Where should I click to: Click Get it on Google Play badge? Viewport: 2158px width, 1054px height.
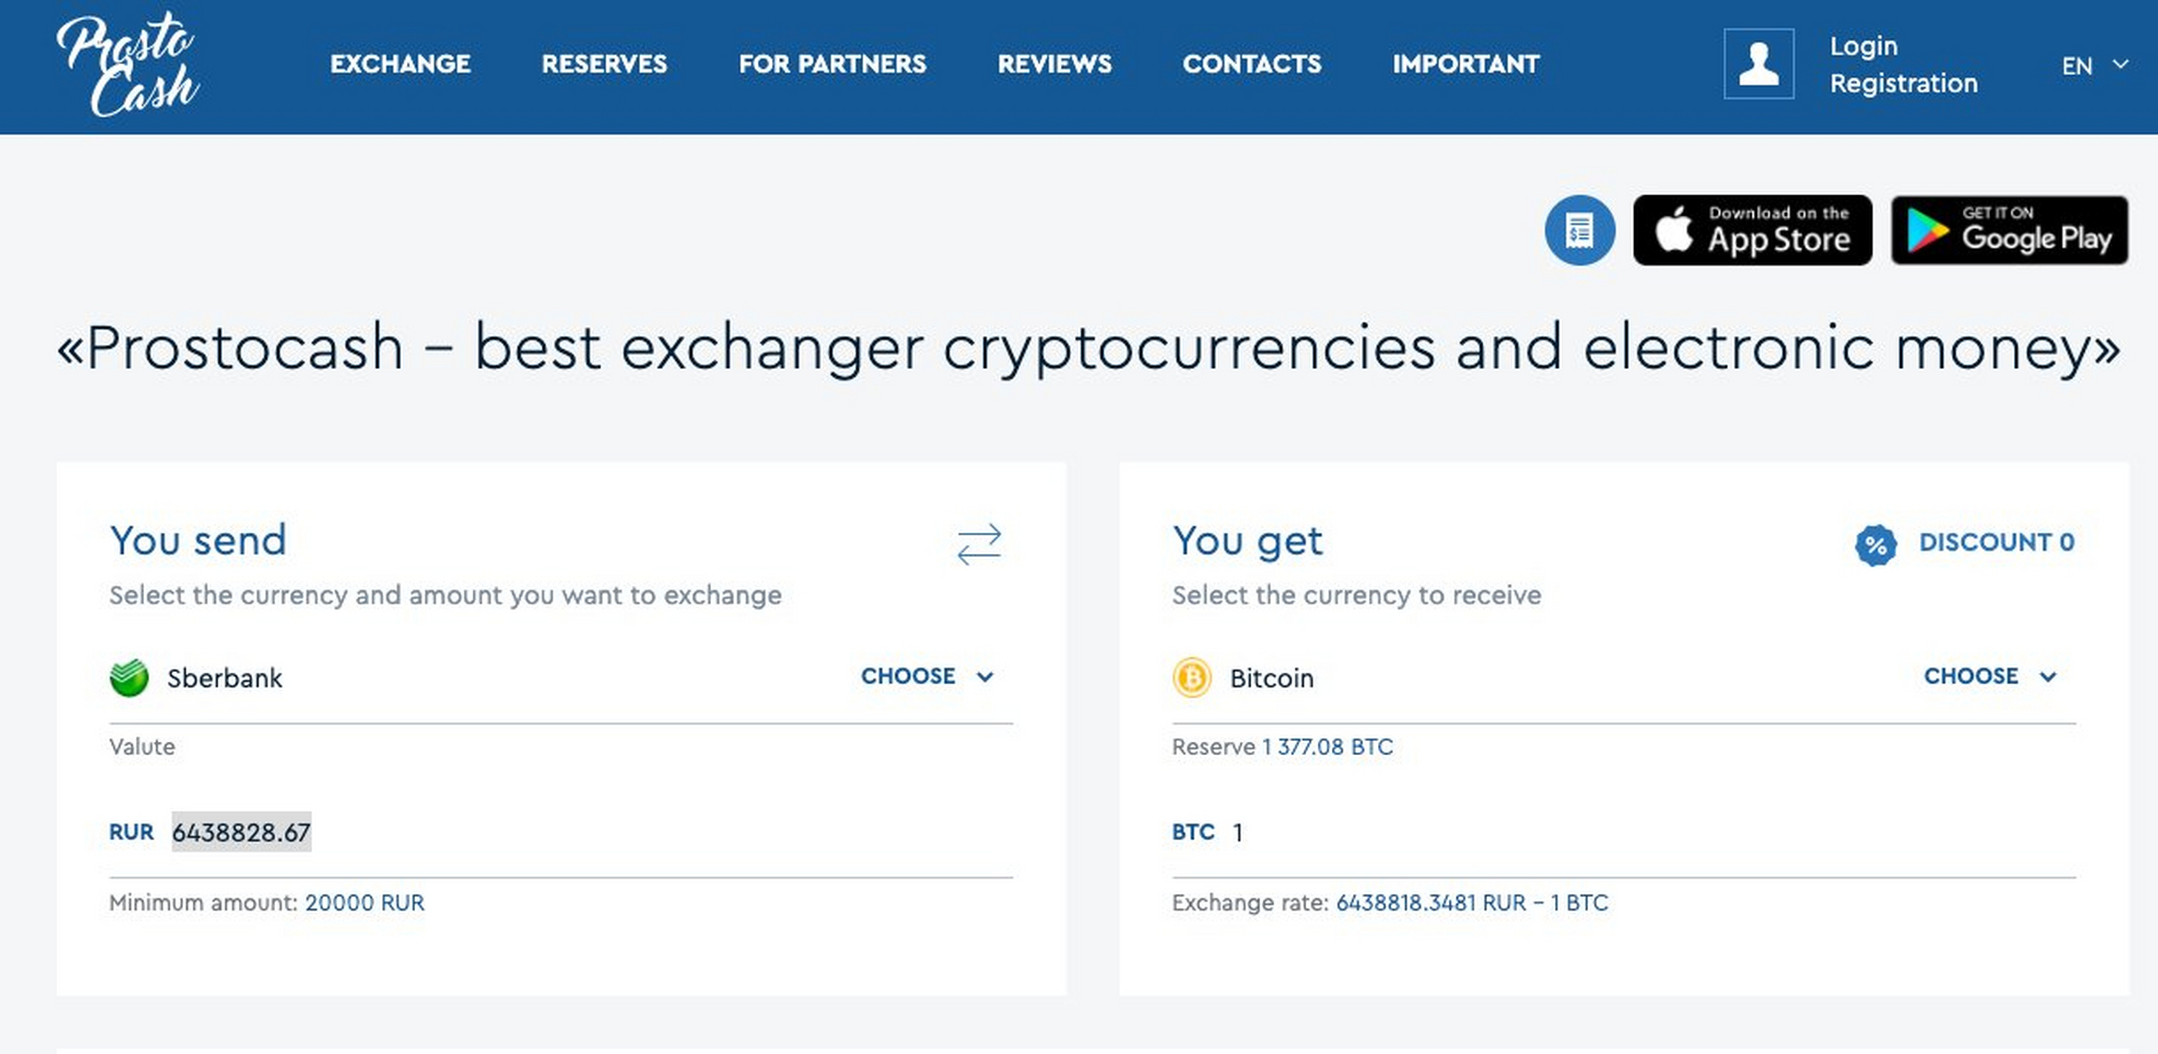pos(2009,231)
